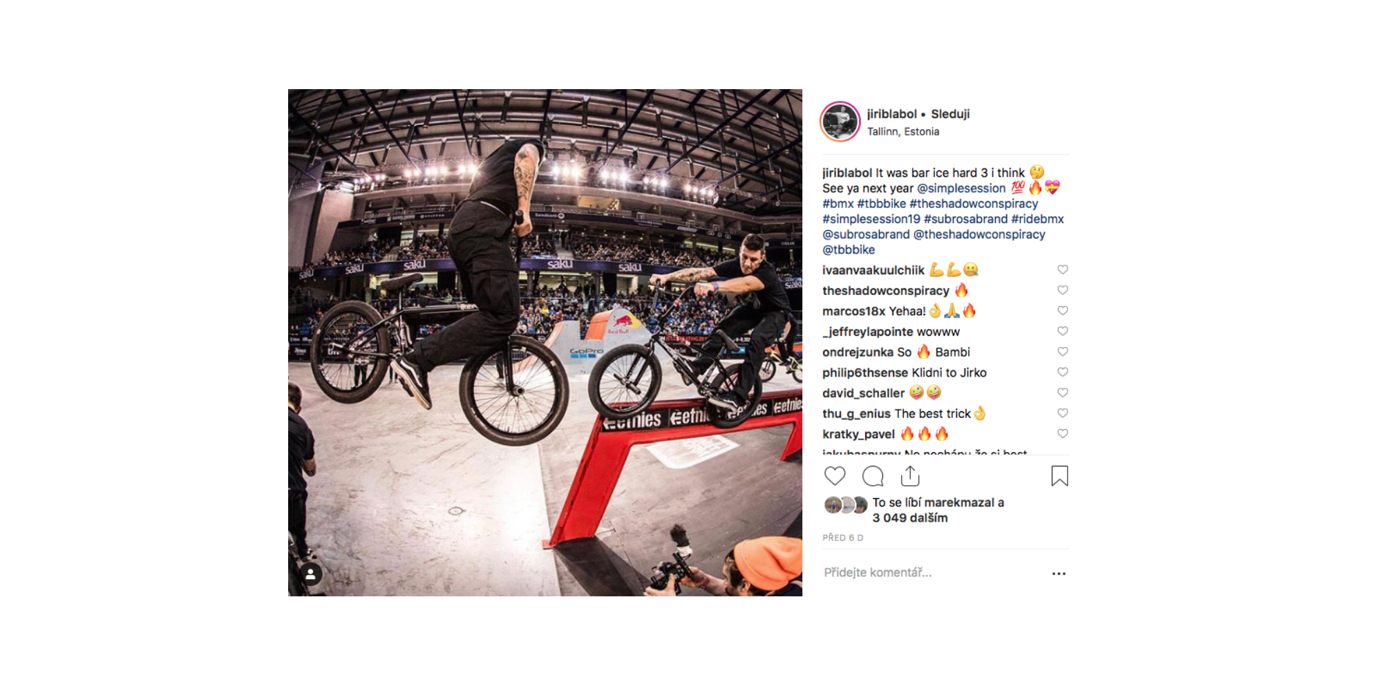Show tagged people icon on photo
Viewport: 1382px width, 691px height.
(x=311, y=574)
